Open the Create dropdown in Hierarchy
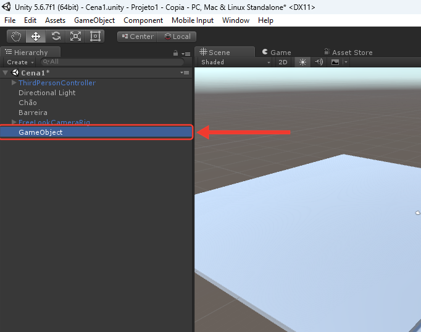This screenshot has height=332, width=421. (20, 62)
